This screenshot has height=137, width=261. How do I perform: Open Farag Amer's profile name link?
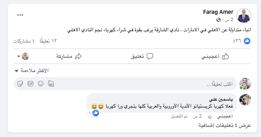coord(218,12)
